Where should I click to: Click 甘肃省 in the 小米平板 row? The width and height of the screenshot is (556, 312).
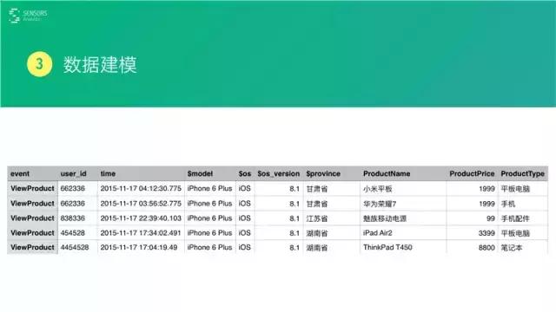coord(316,189)
